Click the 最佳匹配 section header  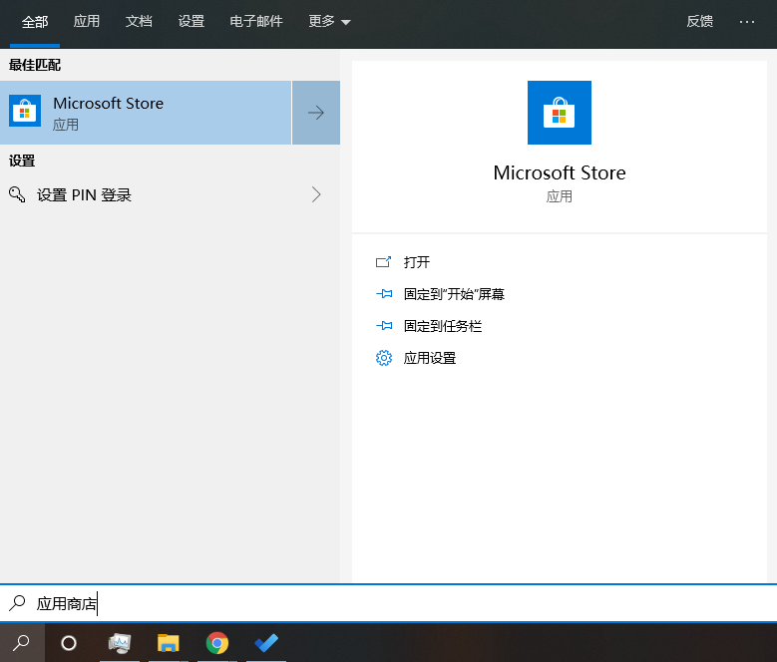click(x=35, y=65)
